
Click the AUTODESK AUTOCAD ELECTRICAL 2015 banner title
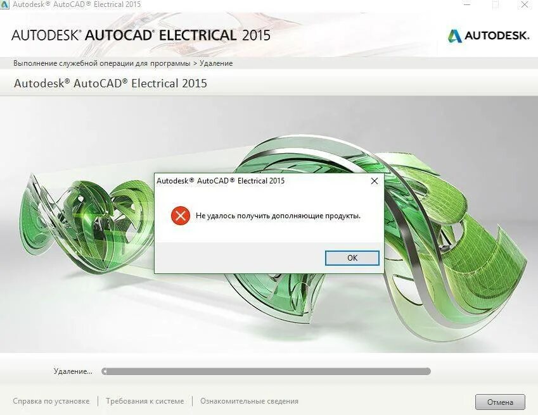coord(141,35)
